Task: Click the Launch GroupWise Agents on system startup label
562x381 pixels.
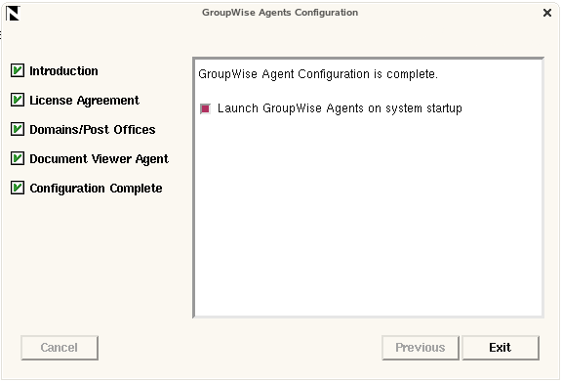Action: click(x=340, y=108)
